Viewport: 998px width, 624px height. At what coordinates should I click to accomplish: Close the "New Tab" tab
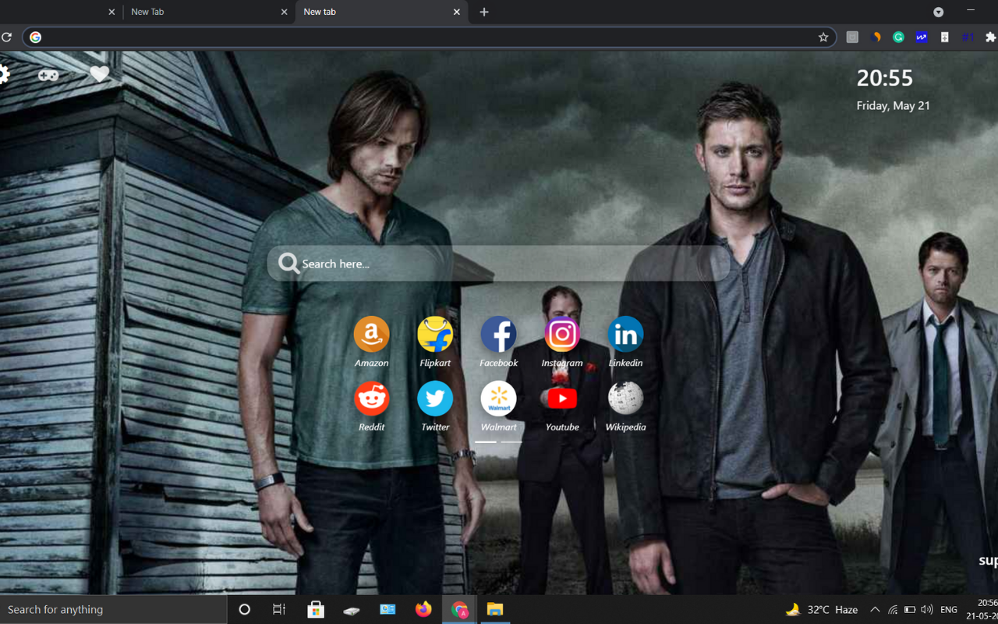[284, 12]
